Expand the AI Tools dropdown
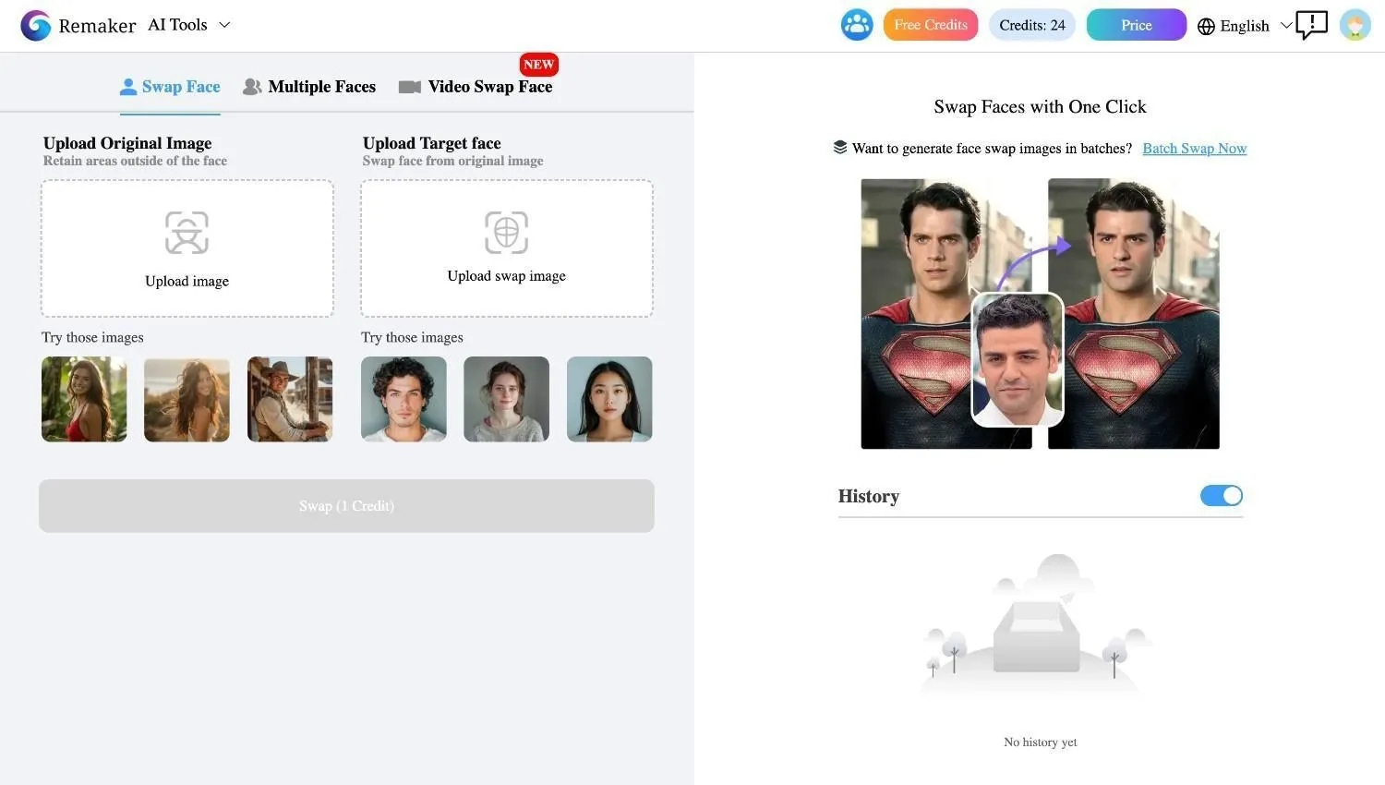This screenshot has height=785, width=1385. (x=188, y=25)
